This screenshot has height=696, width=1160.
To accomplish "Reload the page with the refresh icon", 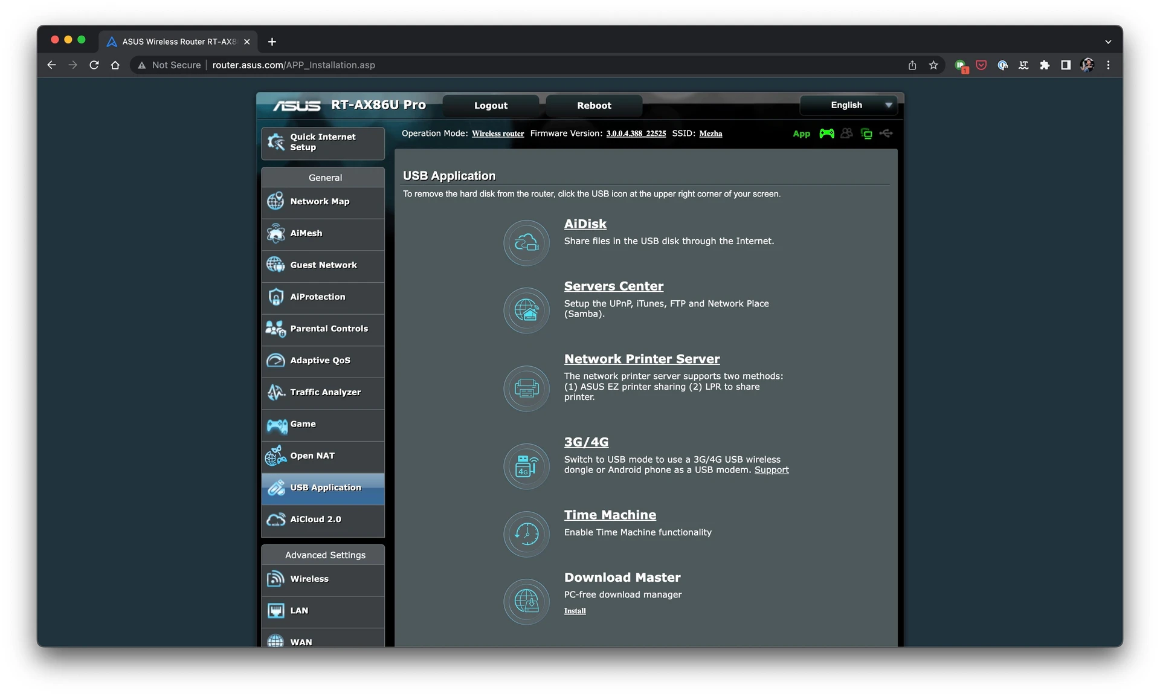I will [94, 65].
